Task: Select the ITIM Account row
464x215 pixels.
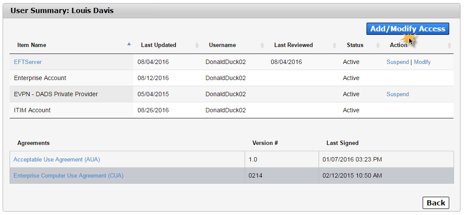Action: coord(232,110)
